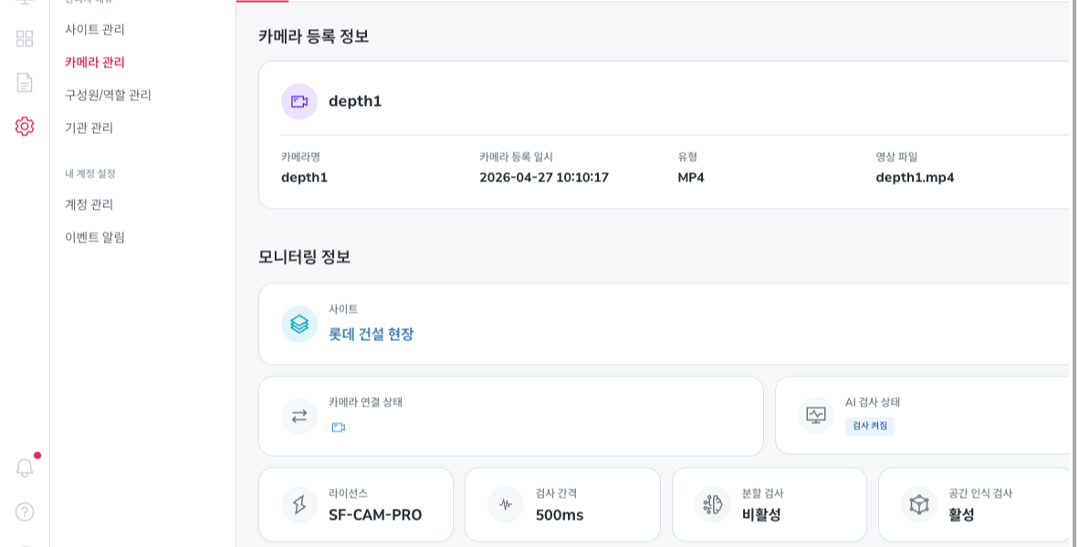This screenshot has height=547, width=1079.
Task: Click the inspection interval pulse icon
Action: point(506,505)
